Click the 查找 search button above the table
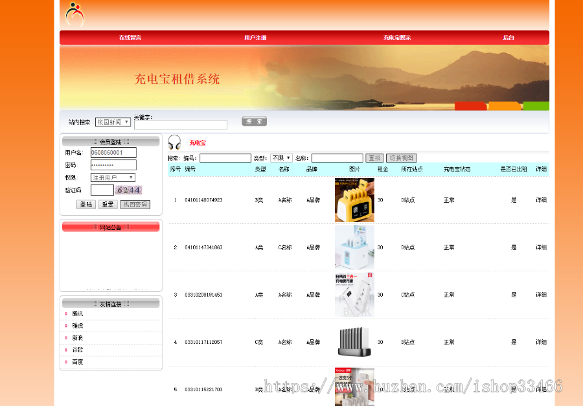This screenshot has width=583, height=406. tap(374, 157)
